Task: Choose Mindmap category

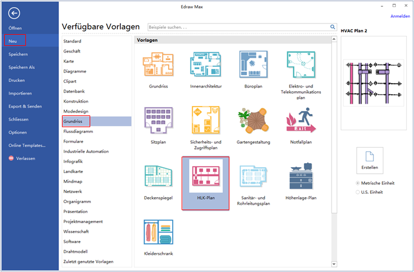Action: [x=73, y=181]
